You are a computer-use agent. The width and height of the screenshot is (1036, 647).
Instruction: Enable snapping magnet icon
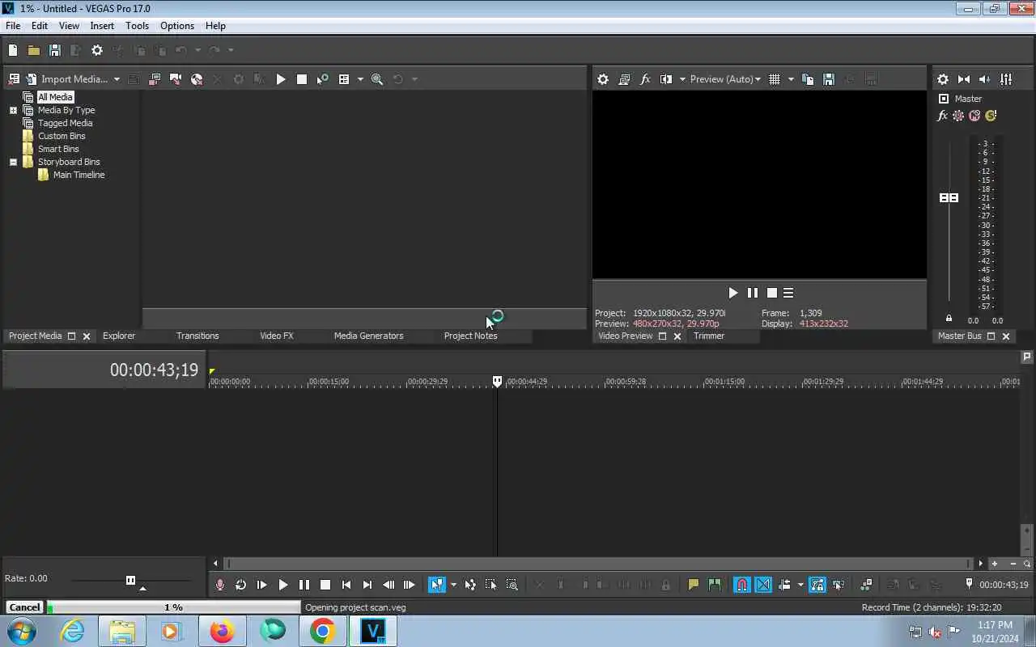click(x=742, y=585)
